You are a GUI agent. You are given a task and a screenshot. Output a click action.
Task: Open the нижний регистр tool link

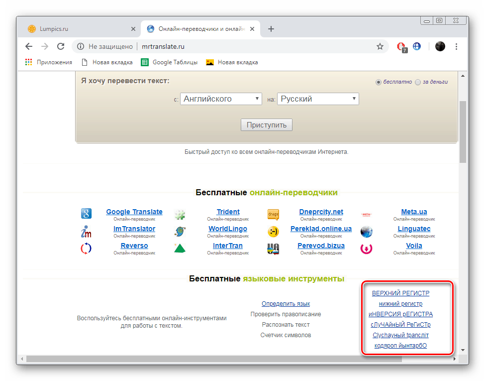pos(400,304)
